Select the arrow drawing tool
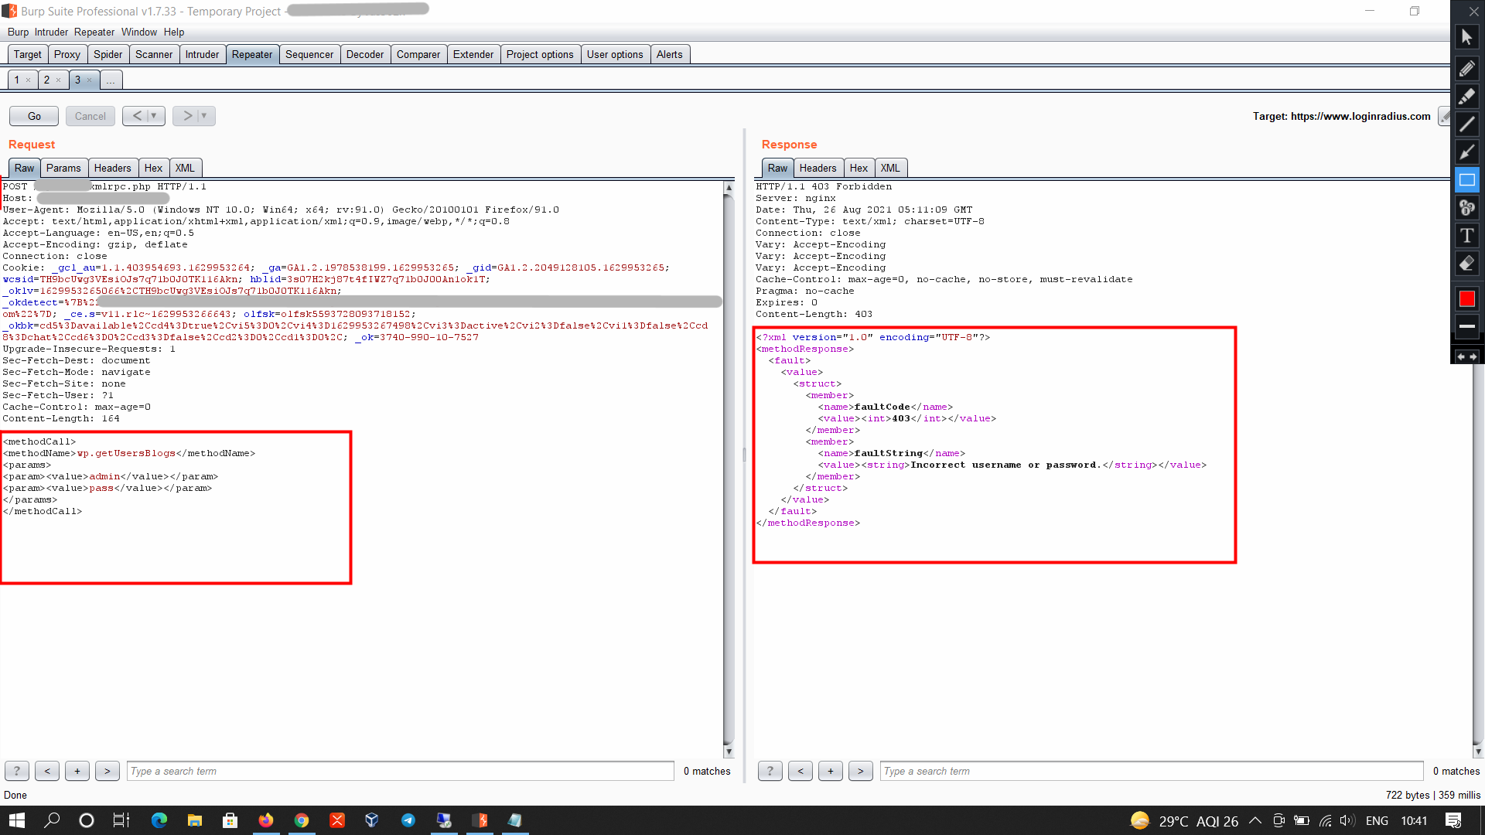 1466,152
